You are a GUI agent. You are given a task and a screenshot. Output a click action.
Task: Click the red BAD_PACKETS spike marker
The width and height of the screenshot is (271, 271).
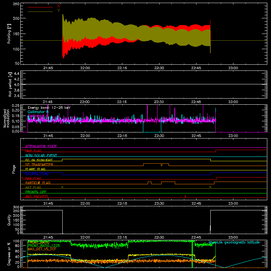coord(185,196)
